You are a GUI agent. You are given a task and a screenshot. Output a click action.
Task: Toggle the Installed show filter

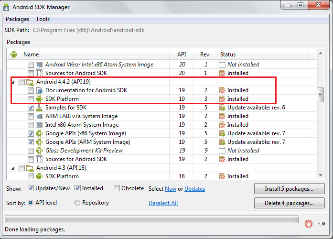click(x=77, y=188)
